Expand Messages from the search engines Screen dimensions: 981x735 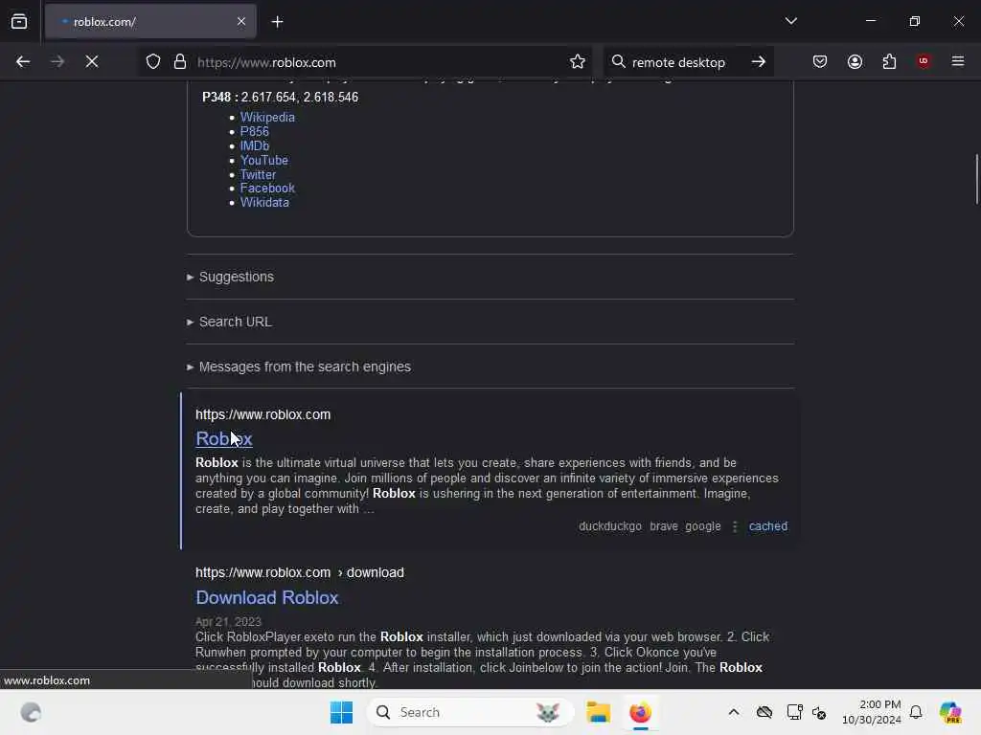click(x=299, y=367)
